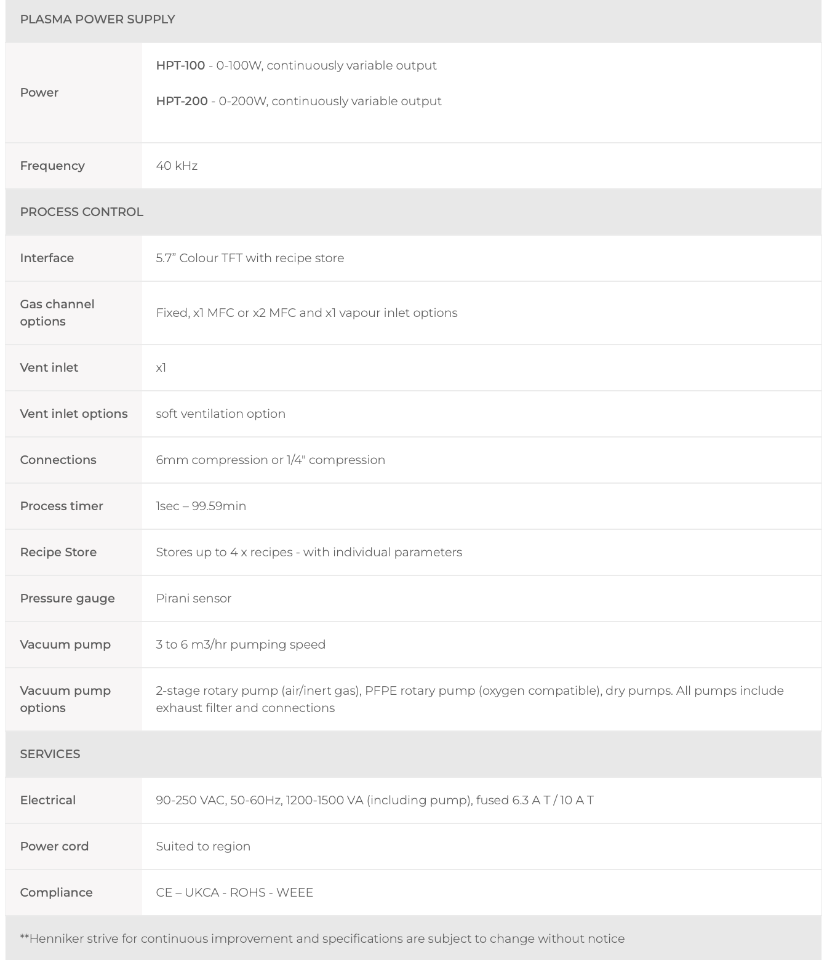Select the HPT-200 power specification text
The image size is (827, 960).
298,101
